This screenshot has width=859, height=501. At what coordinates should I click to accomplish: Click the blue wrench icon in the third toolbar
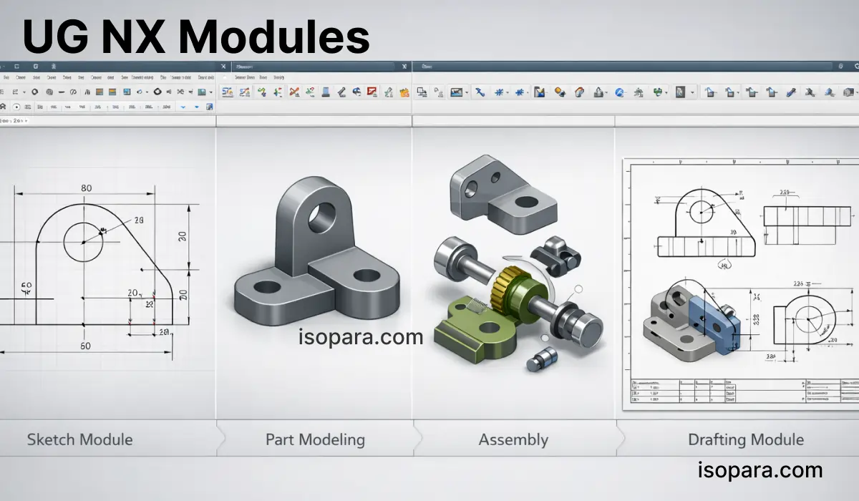click(x=480, y=92)
